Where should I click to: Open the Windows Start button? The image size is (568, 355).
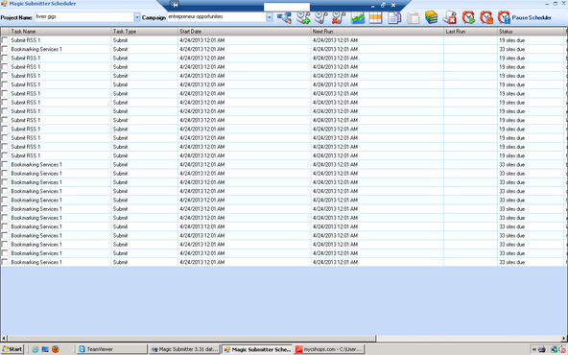(x=12, y=349)
